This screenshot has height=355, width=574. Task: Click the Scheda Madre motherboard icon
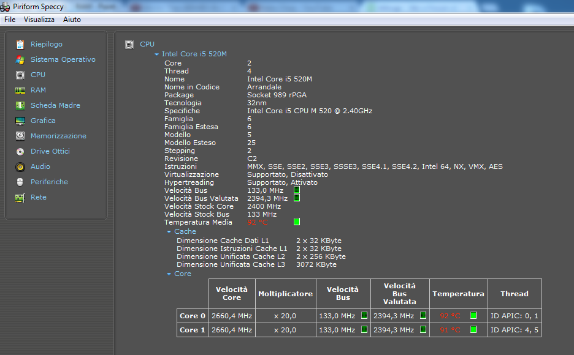pyautogui.click(x=20, y=105)
